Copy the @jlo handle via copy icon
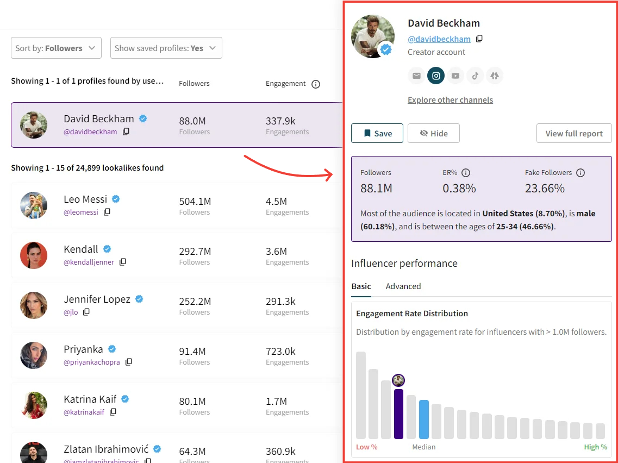This screenshot has height=463, width=618. coord(88,313)
